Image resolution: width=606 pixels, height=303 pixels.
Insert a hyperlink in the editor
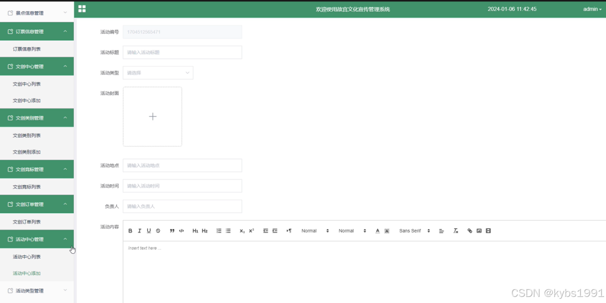point(470,231)
